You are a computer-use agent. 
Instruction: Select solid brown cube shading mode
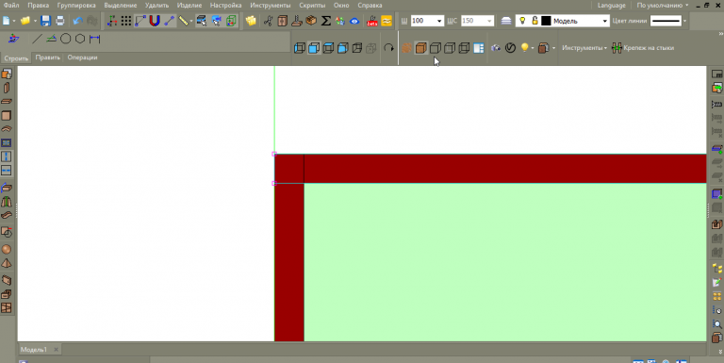(x=420, y=48)
